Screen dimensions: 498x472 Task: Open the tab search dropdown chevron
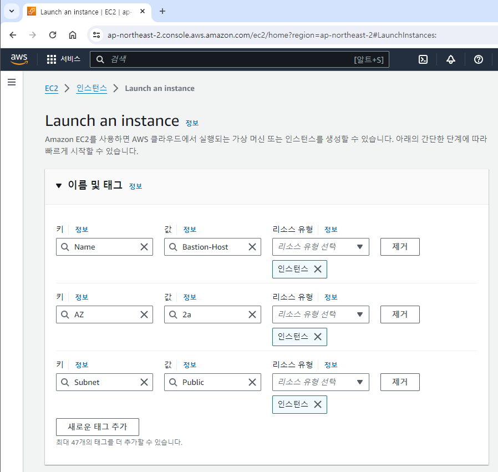12,12
